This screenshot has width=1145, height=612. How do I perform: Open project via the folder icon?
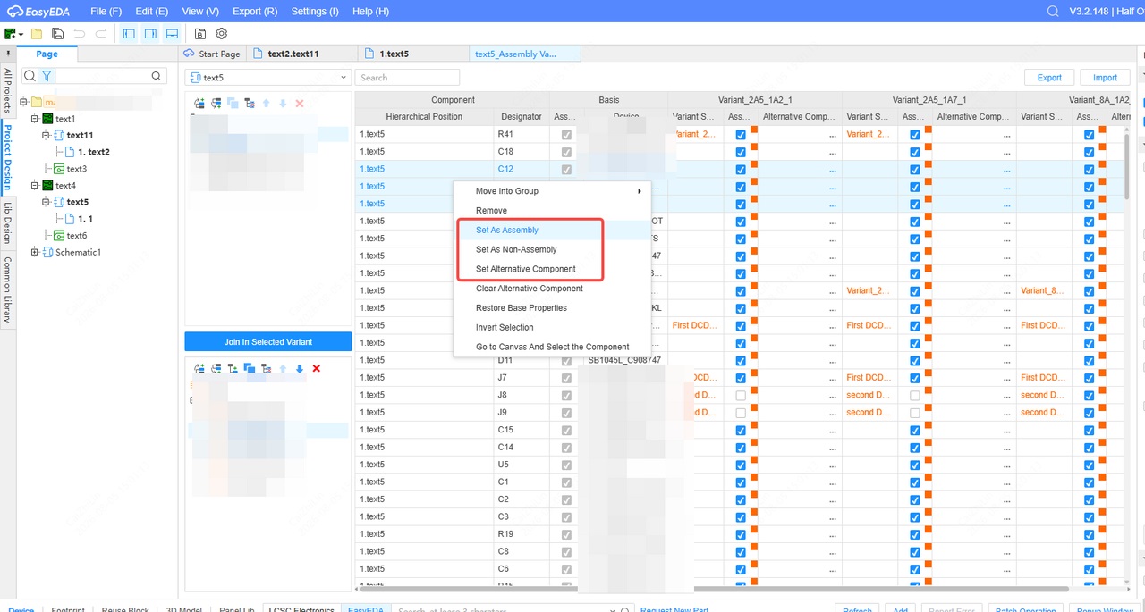[x=37, y=34]
